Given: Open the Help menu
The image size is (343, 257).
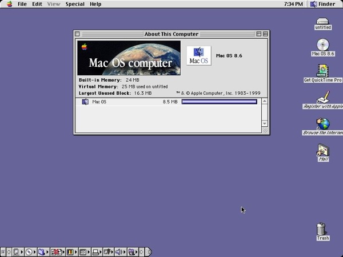Looking at the screenshot, I should (x=95, y=4).
